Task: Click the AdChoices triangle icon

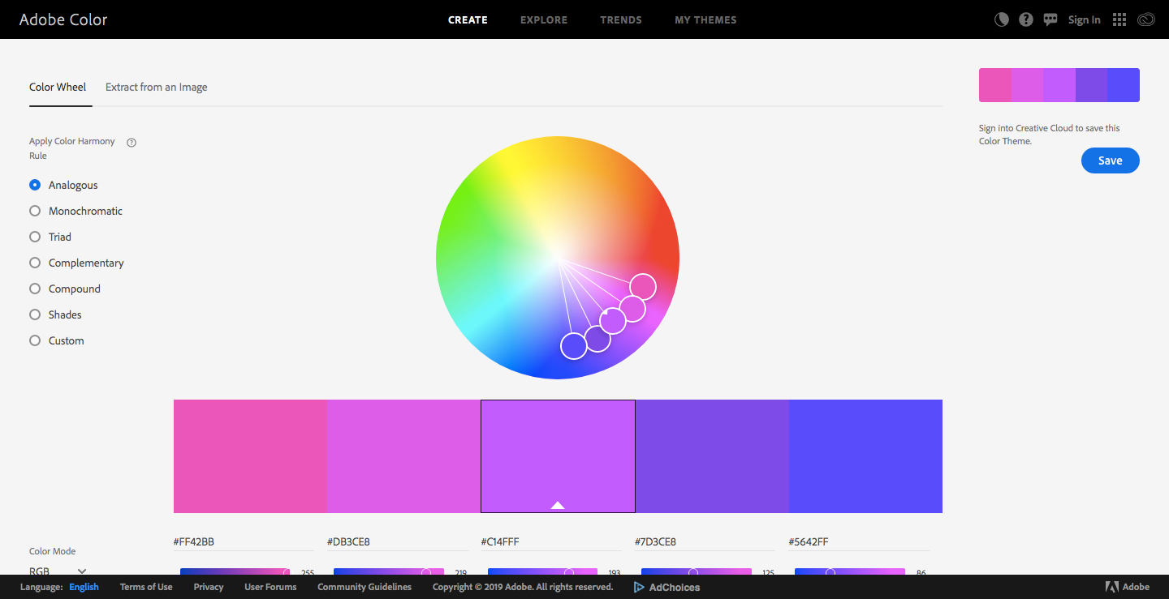Action: [x=639, y=587]
